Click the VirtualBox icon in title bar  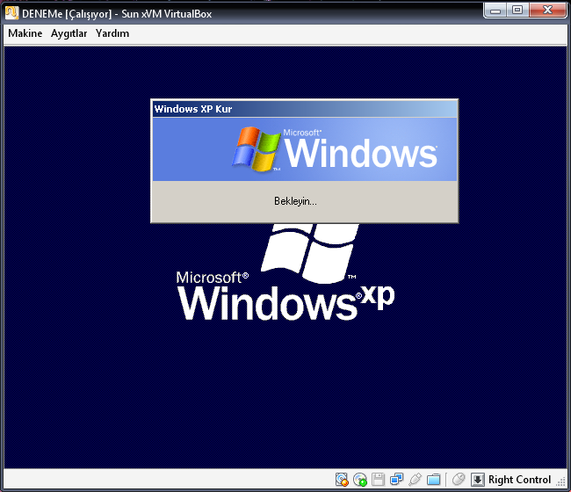coord(12,13)
